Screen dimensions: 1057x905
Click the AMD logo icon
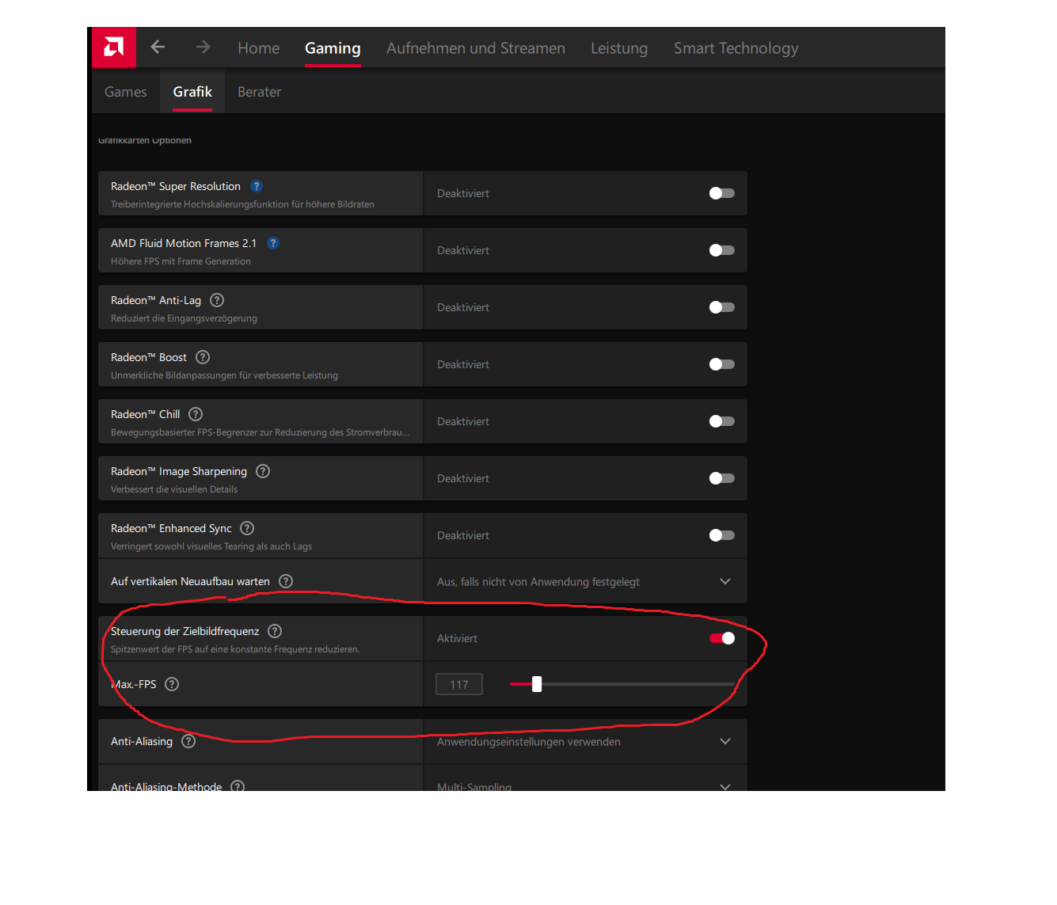pos(114,48)
